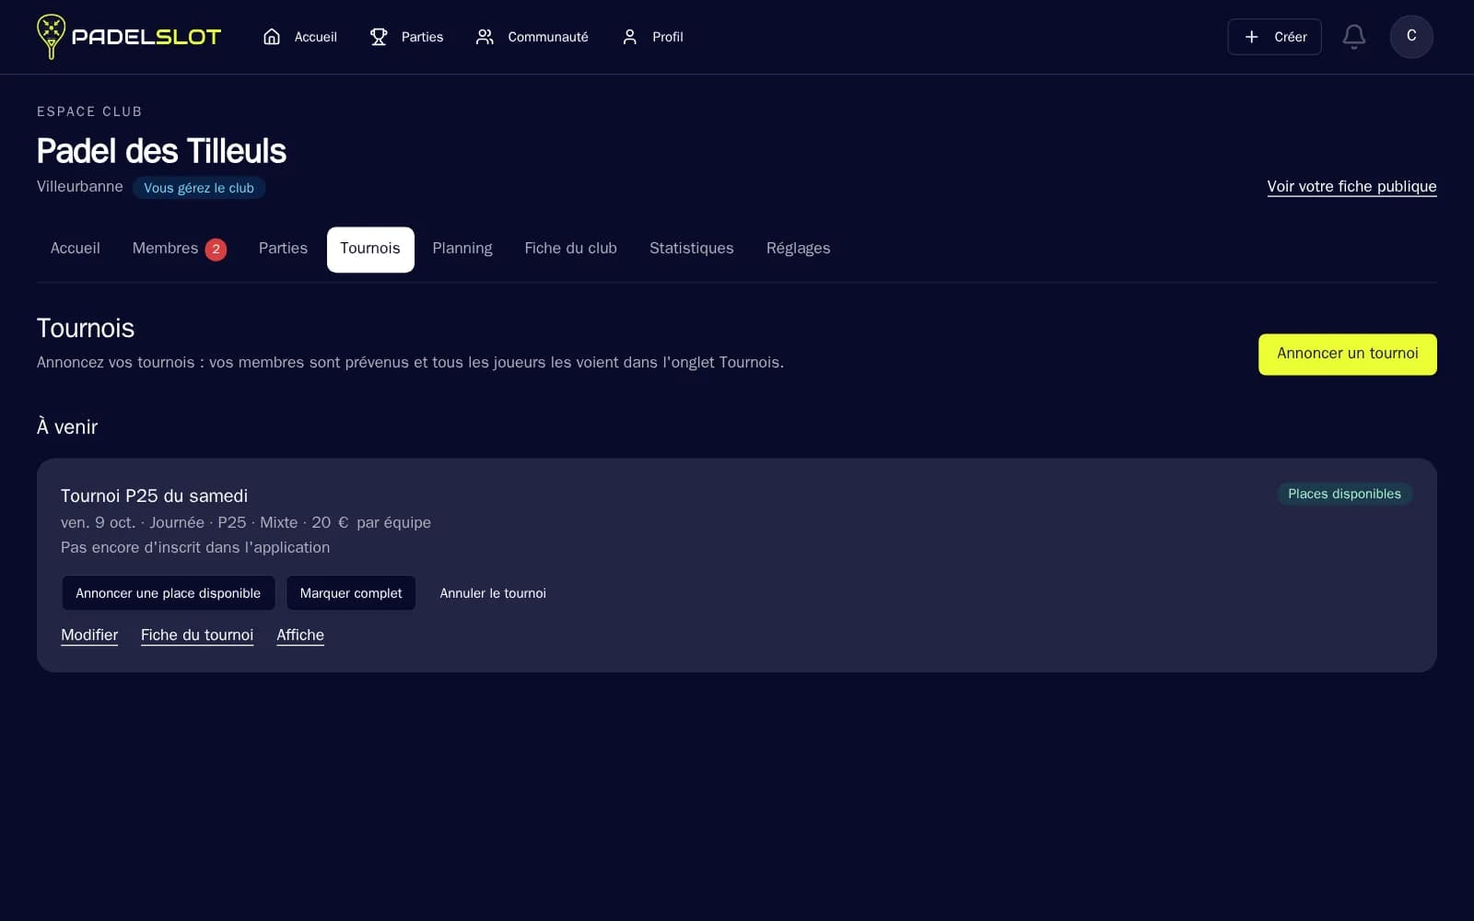Screen dimensions: 1474x921
Task: Open Voir votre fiche publique link
Action: click(x=1351, y=186)
